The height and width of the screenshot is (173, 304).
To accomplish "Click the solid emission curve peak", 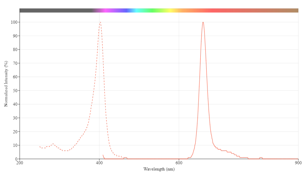I will (203, 22).
